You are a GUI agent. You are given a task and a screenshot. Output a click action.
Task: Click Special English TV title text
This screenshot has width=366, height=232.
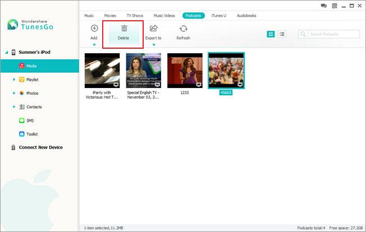(x=143, y=95)
